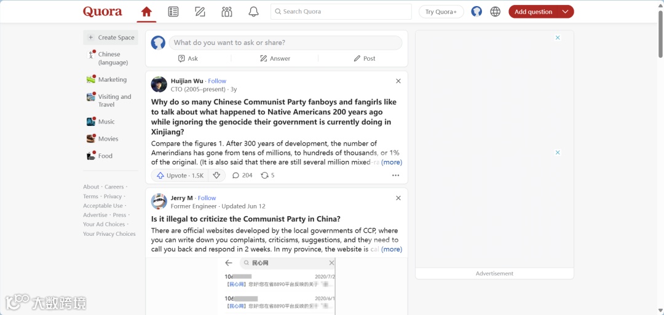664x315 pixels.
Task: Click the Try Quora+ button
Action: [x=441, y=12]
